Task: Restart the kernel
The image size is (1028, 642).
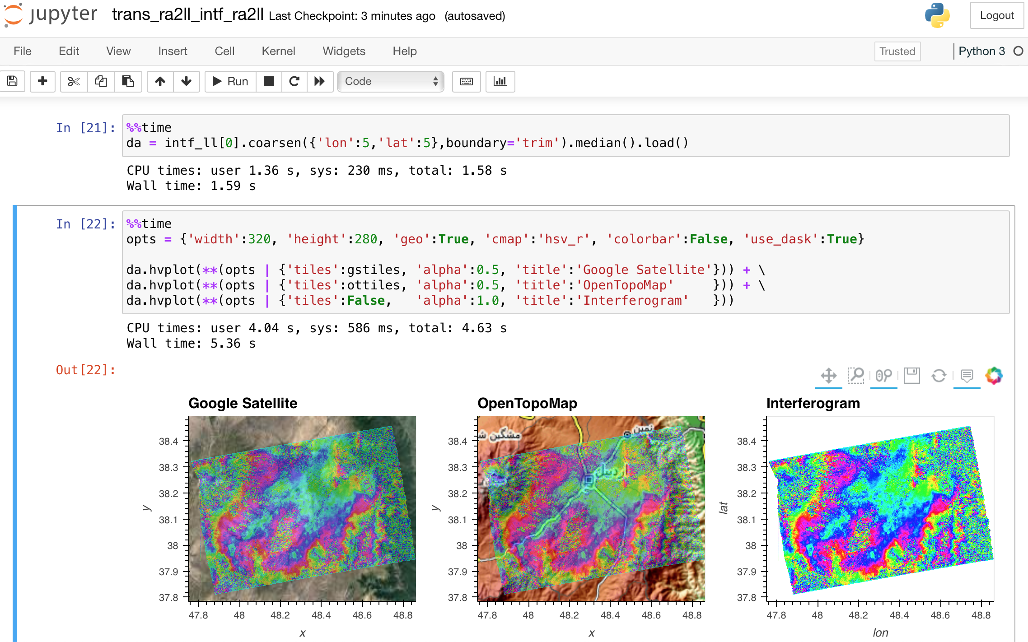Action: click(294, 82)
